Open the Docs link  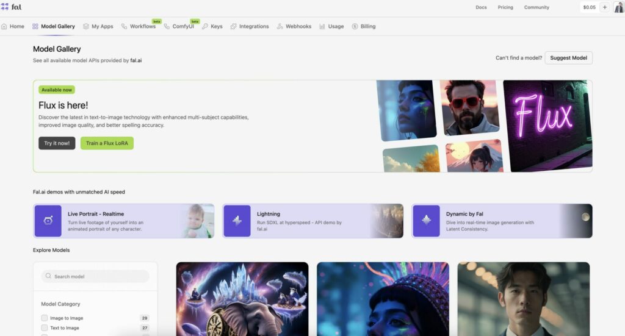[481, 7]
